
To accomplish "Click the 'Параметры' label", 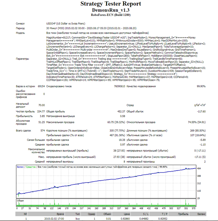I will (x=22, y=59).
